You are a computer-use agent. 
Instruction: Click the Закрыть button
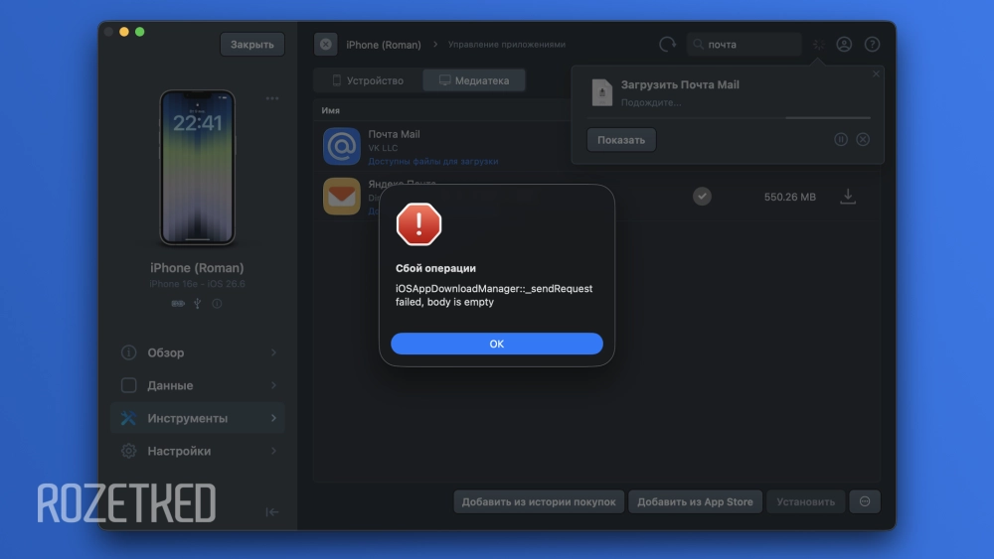point(252,45)
